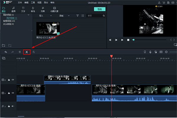
Task: Open the audio adjust sliders icon next to scissors
Action: [x=34, y=52]
